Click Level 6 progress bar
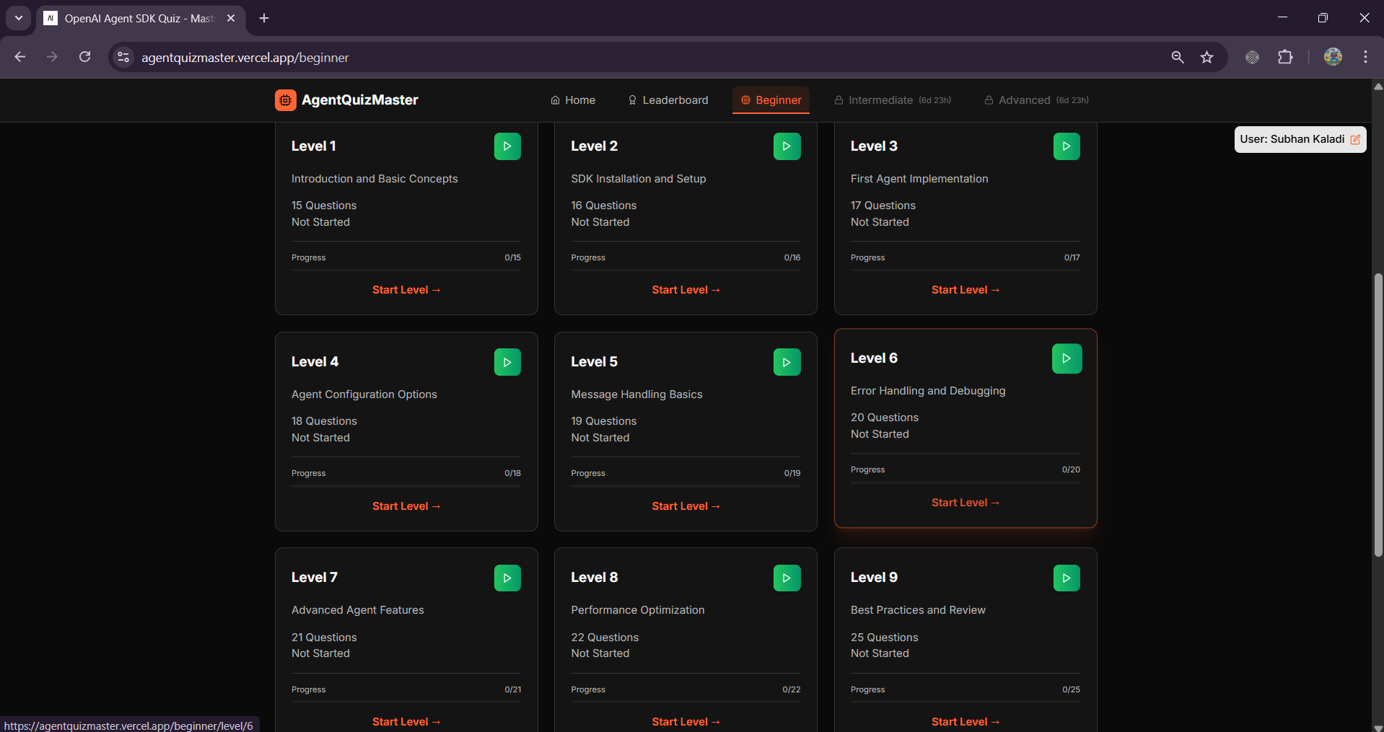 click(x=965, y=482)
